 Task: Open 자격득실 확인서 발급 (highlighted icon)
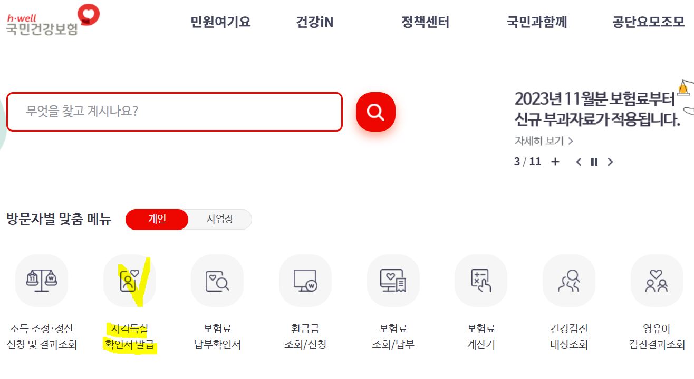(x=130, y=280)
